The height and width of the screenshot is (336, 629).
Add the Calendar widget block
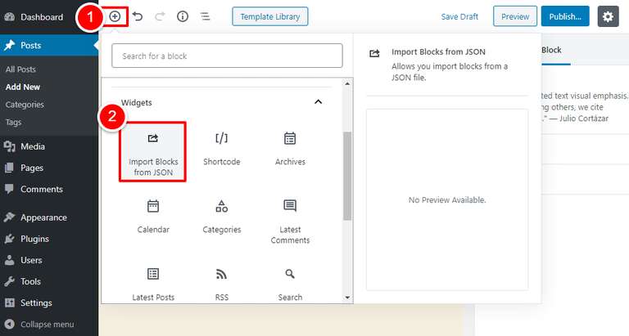pos(153,217)
